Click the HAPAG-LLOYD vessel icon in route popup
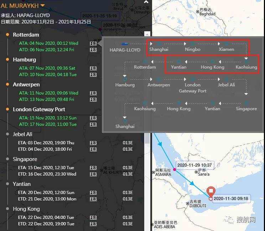Viewport: 265px width, 231px height. tap(124, 44)
